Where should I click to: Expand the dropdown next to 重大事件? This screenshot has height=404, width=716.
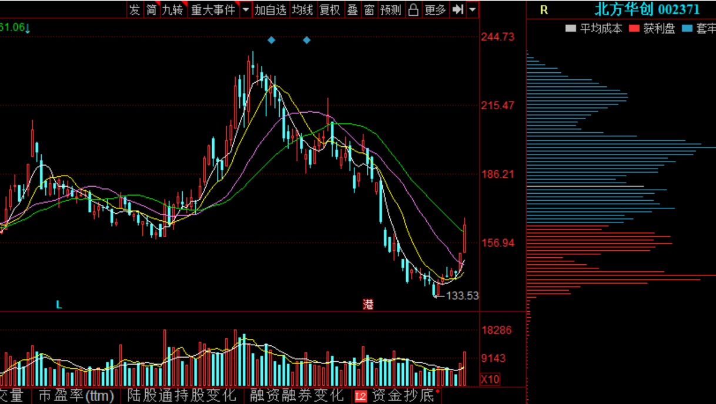246,9
